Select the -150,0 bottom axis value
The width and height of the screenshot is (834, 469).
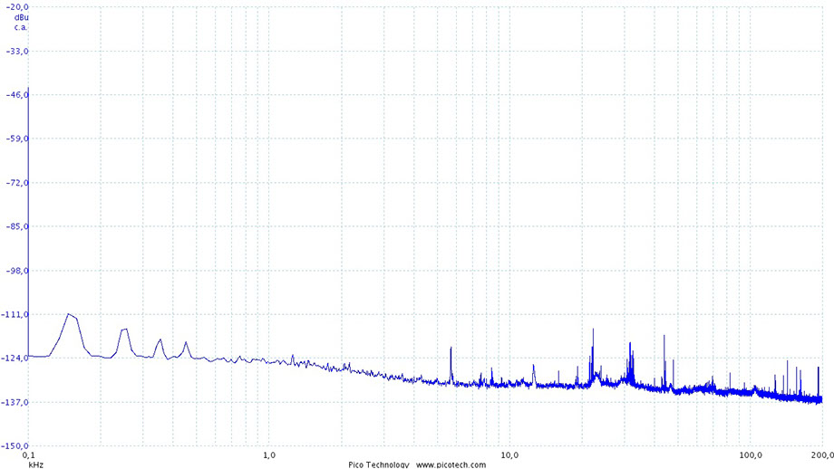[x=15, y=446]
